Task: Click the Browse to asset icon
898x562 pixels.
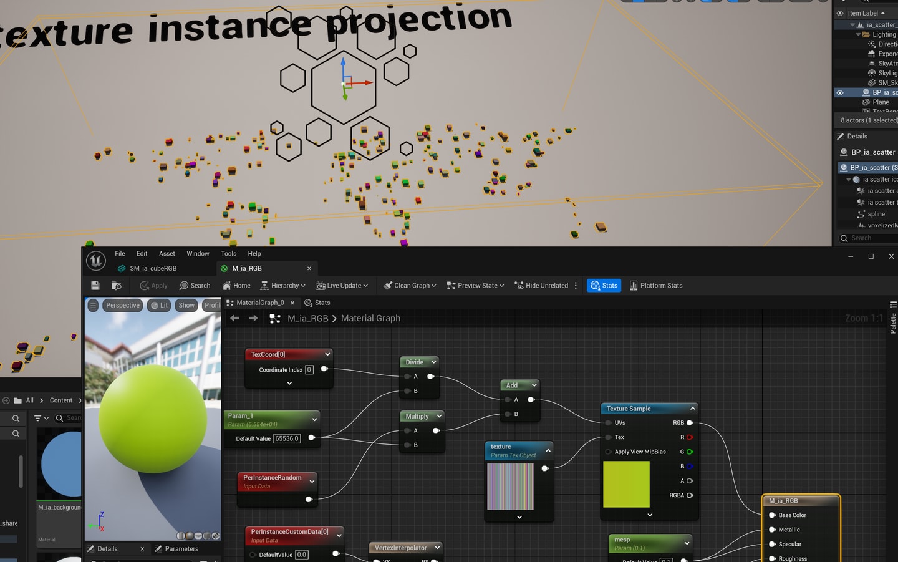Action: (x=116, y=286)
